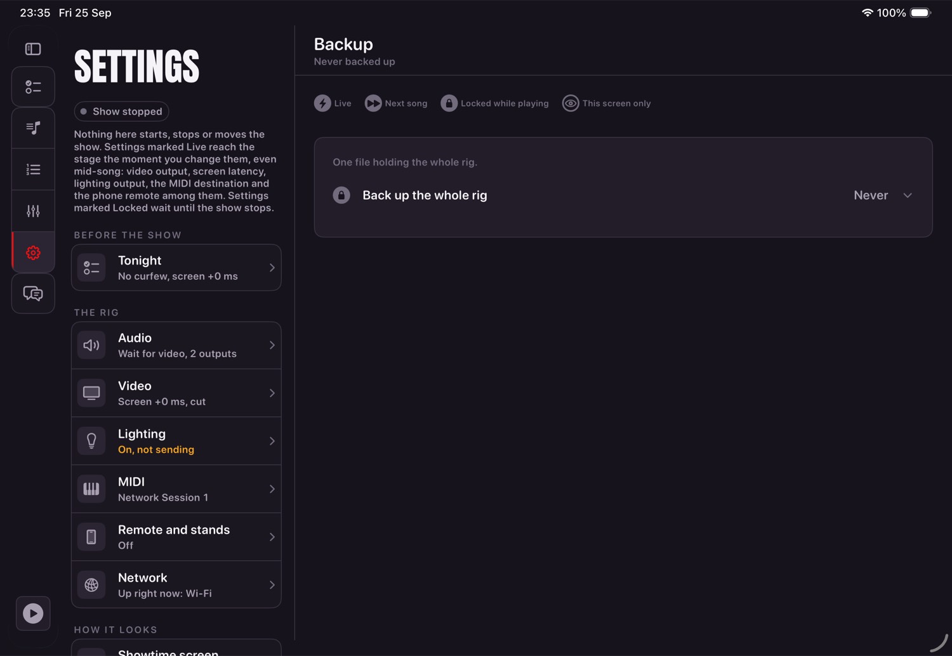Screen dimensions: 952x656
Task: Expand the Tonight settings row chevron
Action: click(x=272, y=268)
